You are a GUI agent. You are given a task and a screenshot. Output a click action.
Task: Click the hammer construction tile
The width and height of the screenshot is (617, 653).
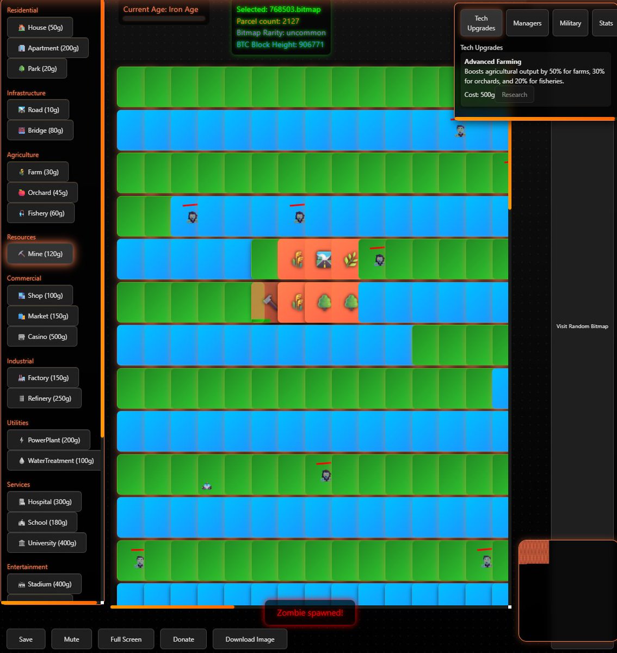coord(265,302)
